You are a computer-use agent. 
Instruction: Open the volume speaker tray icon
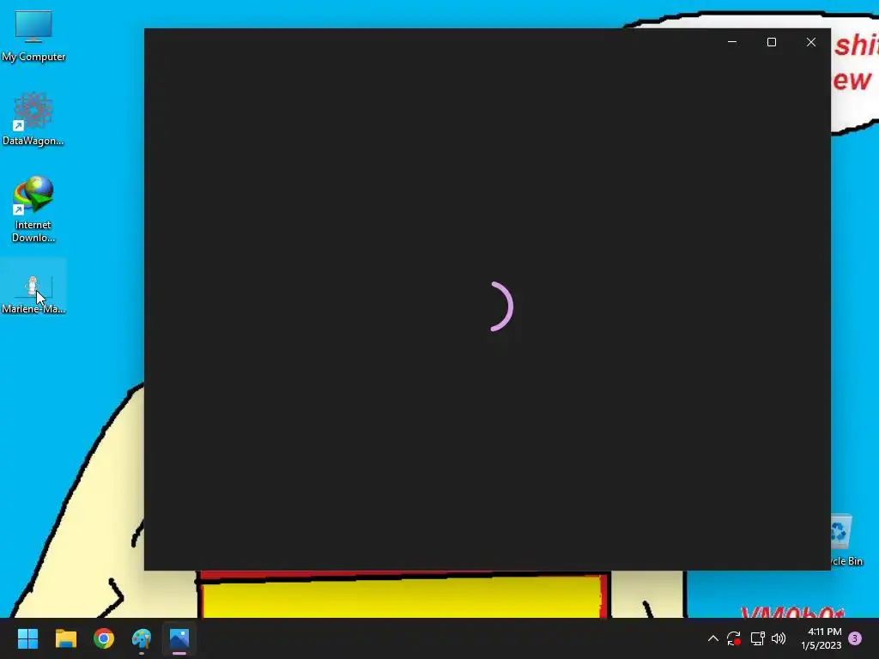click(x=779, y=638)
